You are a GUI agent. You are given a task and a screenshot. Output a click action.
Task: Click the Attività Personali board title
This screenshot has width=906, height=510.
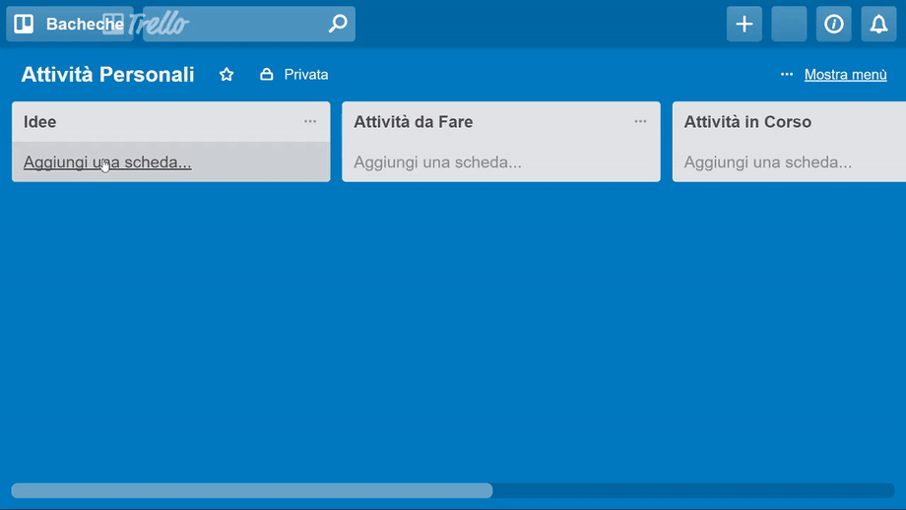[x=107, y=75]
